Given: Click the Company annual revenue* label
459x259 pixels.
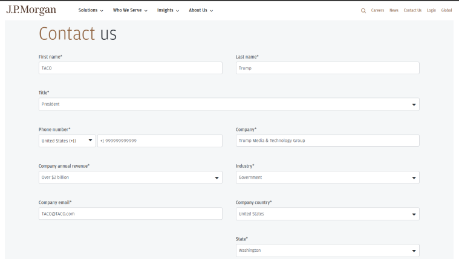Looking at the screenshot, I should pyautogui.click(x=64, y=166).
